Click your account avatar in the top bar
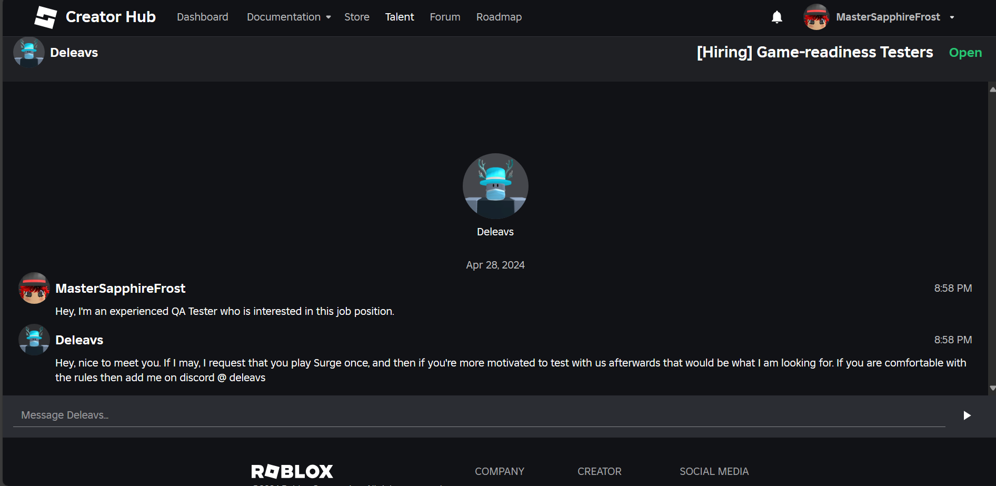Viewport: 996px width, 486px height. (x=816, y=17)
